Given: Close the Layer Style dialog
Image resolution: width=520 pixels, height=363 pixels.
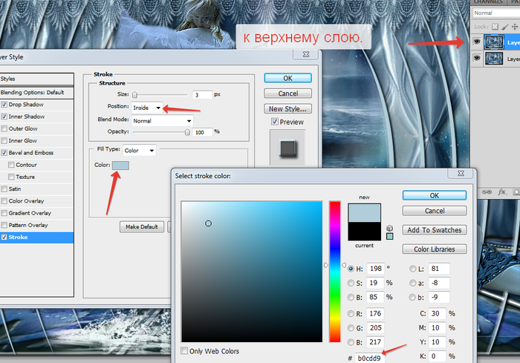Looking at the screenshot, I should [x=306, y=54].
